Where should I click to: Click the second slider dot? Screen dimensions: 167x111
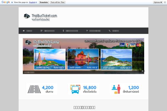tap(144, 71)
